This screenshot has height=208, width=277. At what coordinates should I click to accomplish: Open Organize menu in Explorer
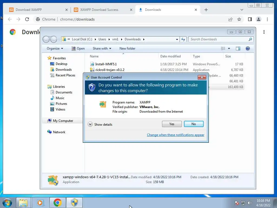click(x=55, y=48)
